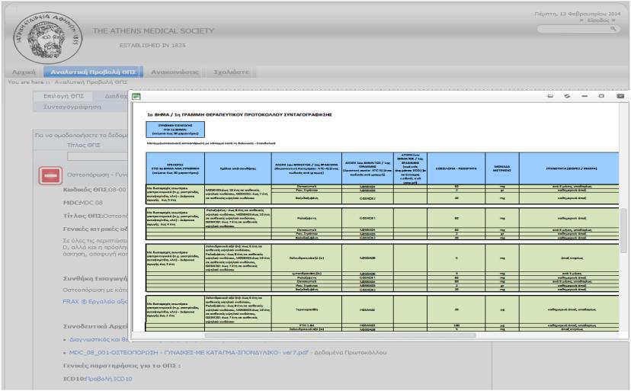Open the FRAX Εργαλείο link
Viewport: 631px width, 391px height.
pyautogui.click(x=95, y=301)
